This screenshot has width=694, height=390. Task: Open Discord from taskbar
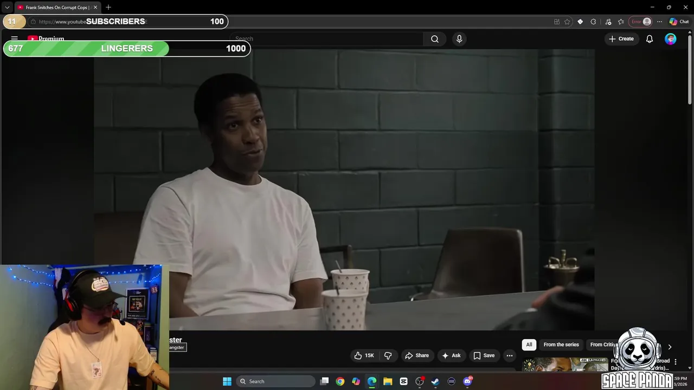point(467,381)
